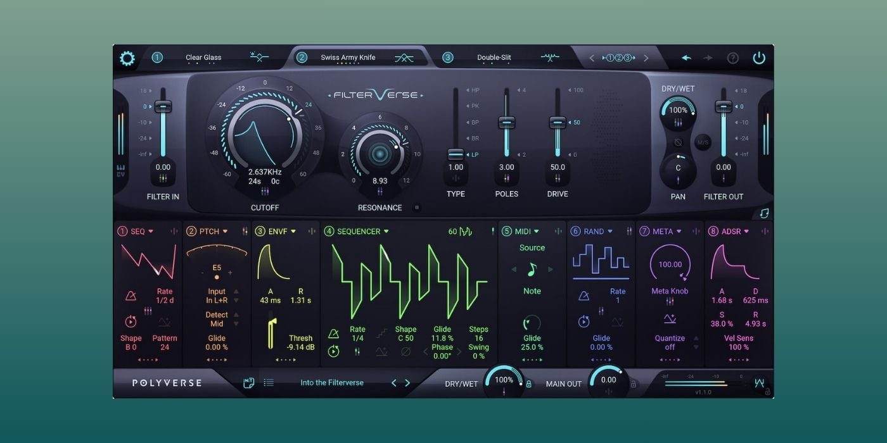The image size is (887, 443).
Task: Toggle the SEQ module modulation assign icon
Action: (x=174, y=232)
